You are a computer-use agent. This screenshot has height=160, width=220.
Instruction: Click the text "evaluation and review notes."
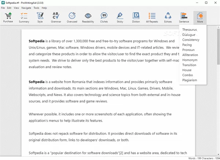(x=50, y=67)
